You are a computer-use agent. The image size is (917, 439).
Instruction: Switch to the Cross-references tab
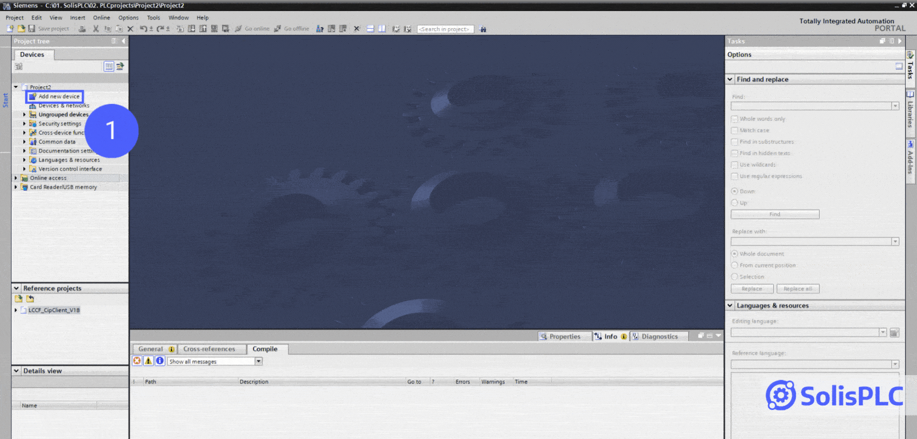pyautogui.click(x=209, y=349)
